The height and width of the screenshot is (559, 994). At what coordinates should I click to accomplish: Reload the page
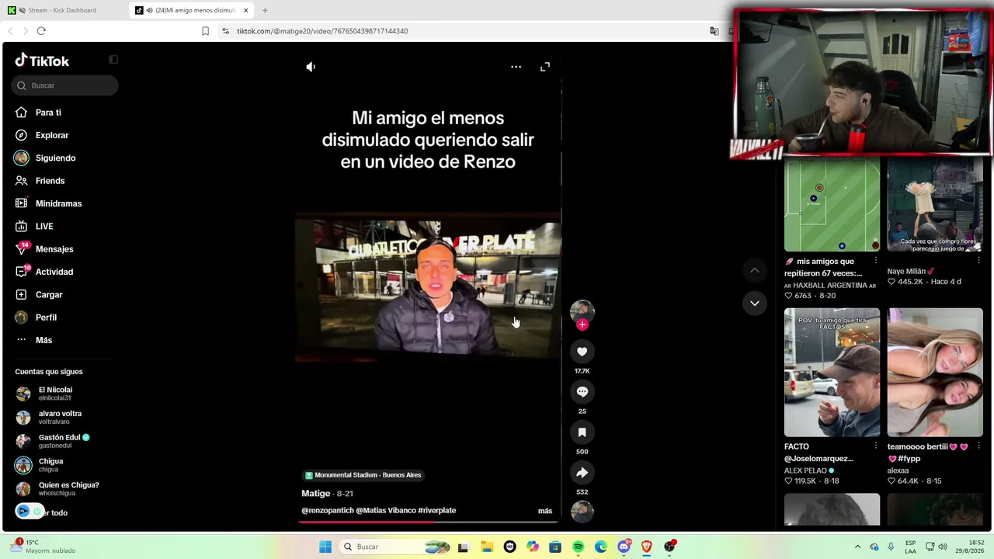(x=41, y=31)
